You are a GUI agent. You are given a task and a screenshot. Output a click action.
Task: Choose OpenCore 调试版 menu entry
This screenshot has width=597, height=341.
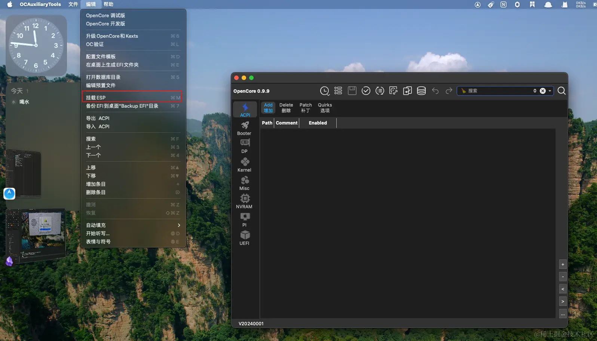tap(133, 15)
